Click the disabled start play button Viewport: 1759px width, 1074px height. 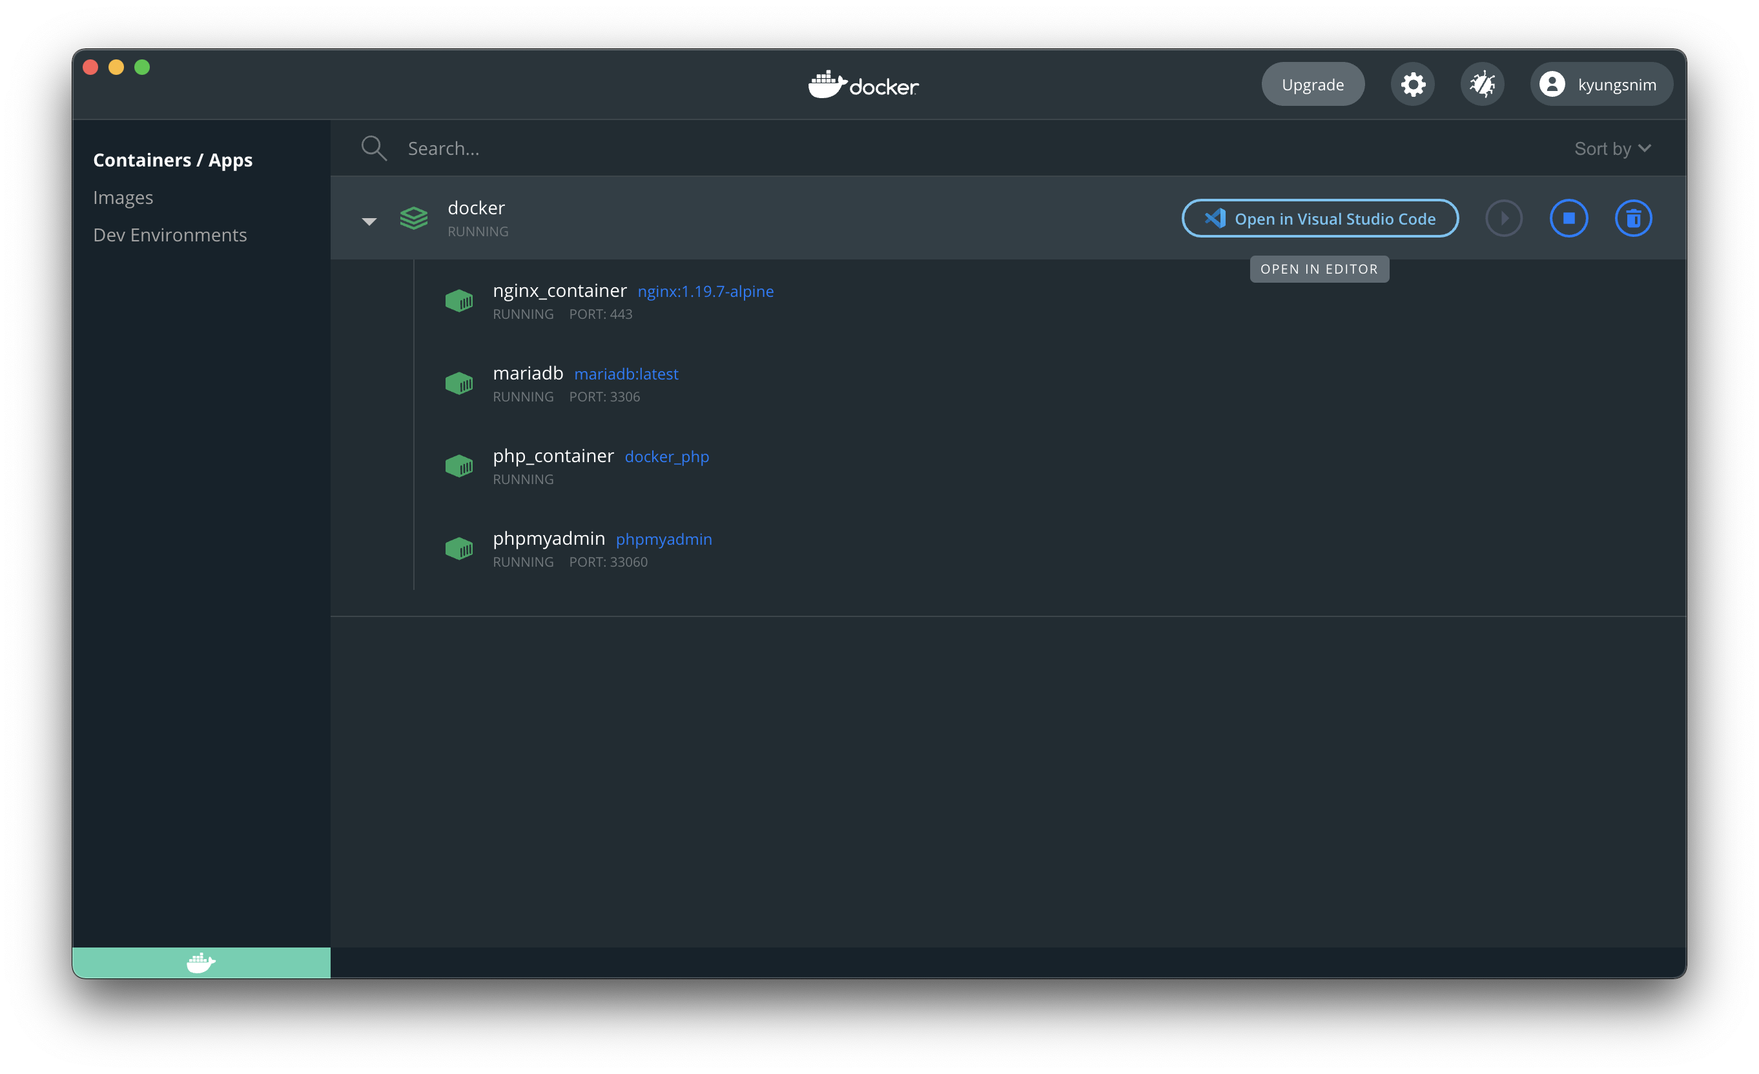click(1503, 218)
